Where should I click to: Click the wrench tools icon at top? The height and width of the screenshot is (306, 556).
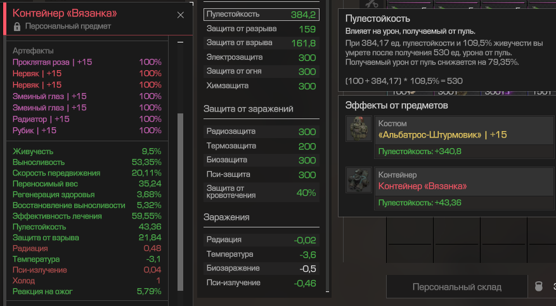tap(372, 4)
